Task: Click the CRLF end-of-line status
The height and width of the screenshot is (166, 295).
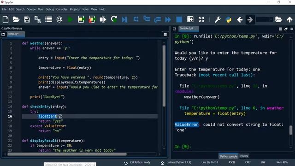Action: pos(248,162)
